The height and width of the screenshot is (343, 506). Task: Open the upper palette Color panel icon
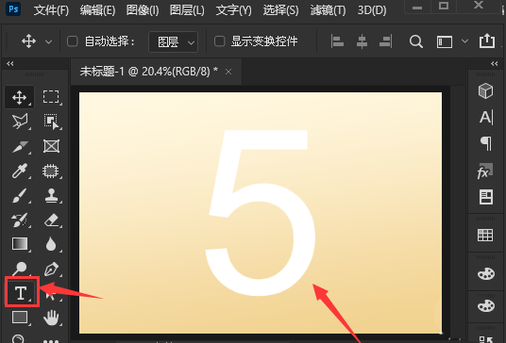(x=486, y=274)
